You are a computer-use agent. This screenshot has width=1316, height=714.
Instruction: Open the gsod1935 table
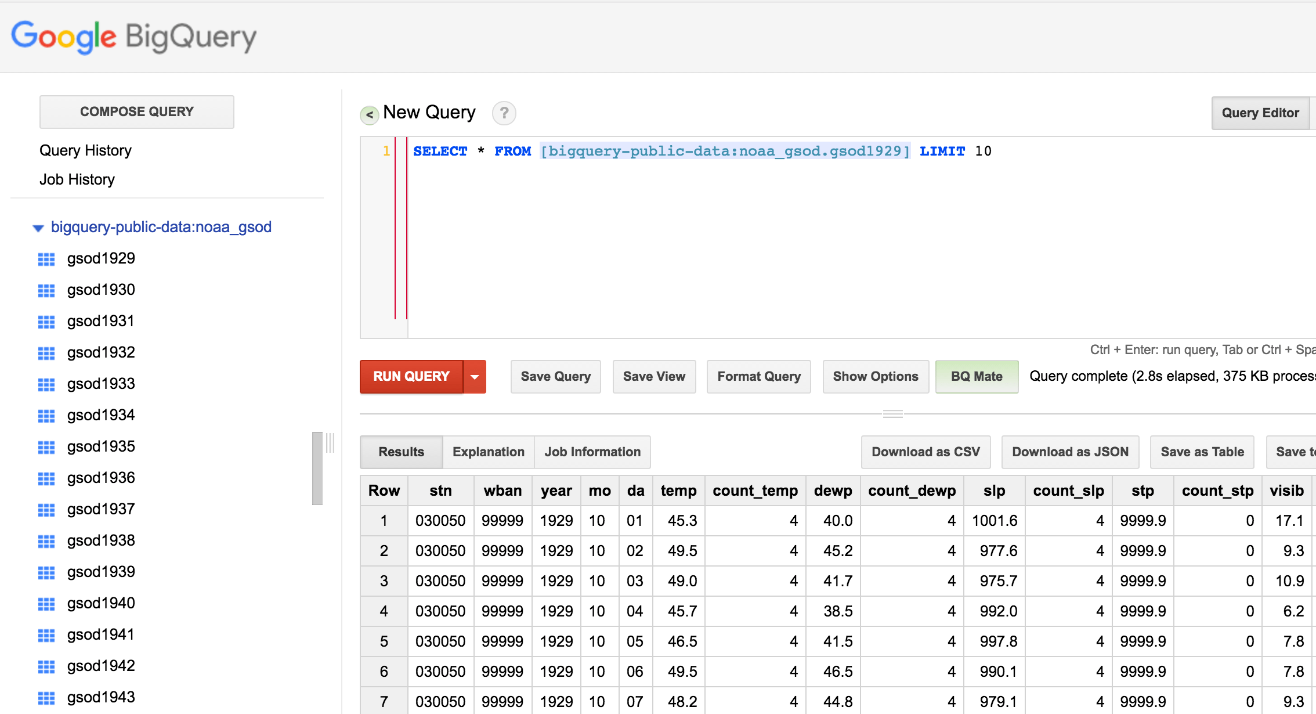pyautogui.click(x=101, y=446)
